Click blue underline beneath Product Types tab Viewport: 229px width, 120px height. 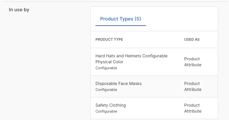pos(120,26)
